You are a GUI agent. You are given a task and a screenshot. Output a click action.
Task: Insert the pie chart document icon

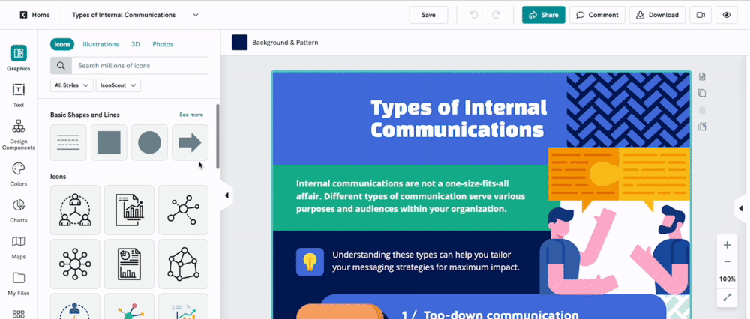click(x=129, y=264)
